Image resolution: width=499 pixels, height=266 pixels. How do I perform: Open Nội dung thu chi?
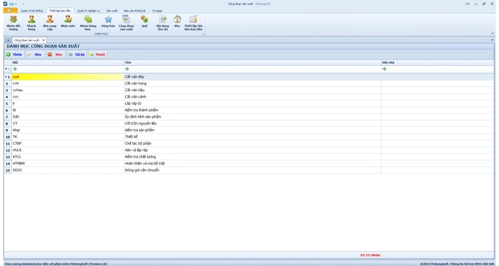click(162, 23)
